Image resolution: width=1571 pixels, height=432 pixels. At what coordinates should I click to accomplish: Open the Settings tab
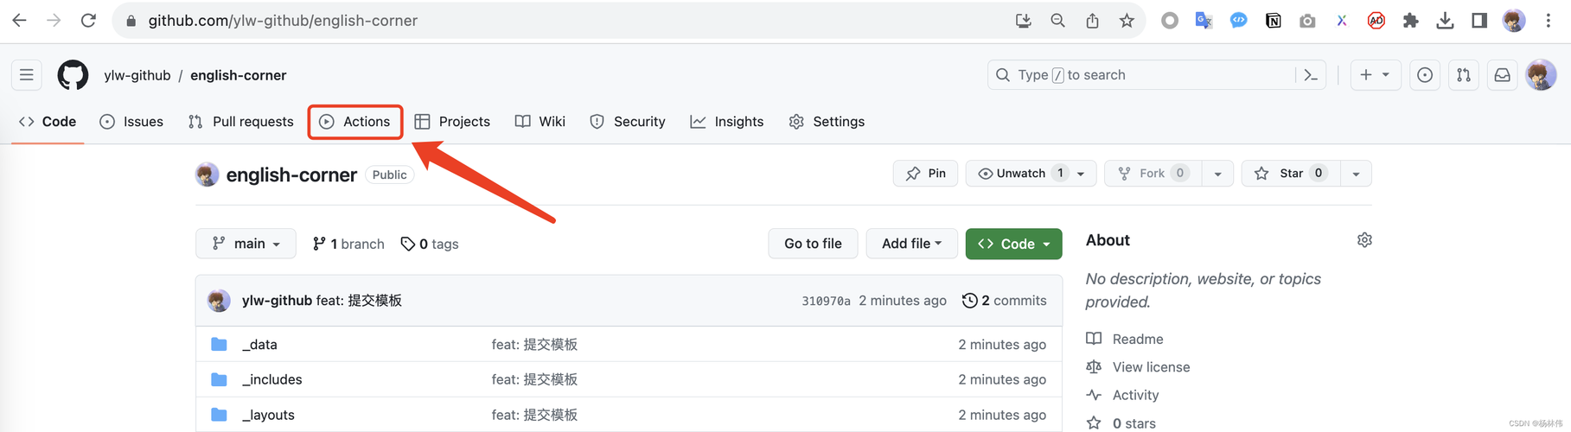[x=827, y=122]
